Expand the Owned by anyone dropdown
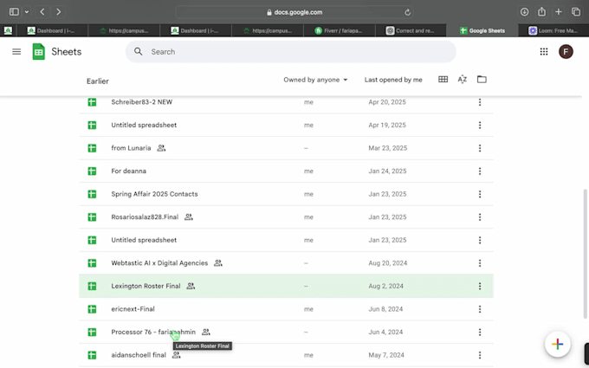Screen dimensions: 589x368 click(315, 80)
